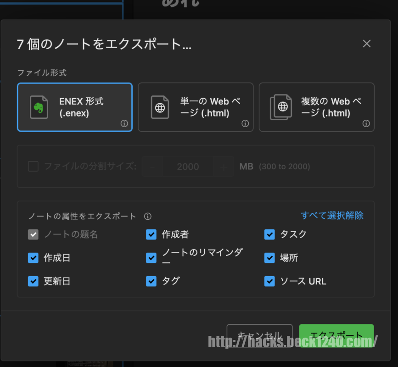The height and width of the screenshot is (367, 398).
Task: Uncheck the タスク attribute checkbox
Action: [269, 234]
